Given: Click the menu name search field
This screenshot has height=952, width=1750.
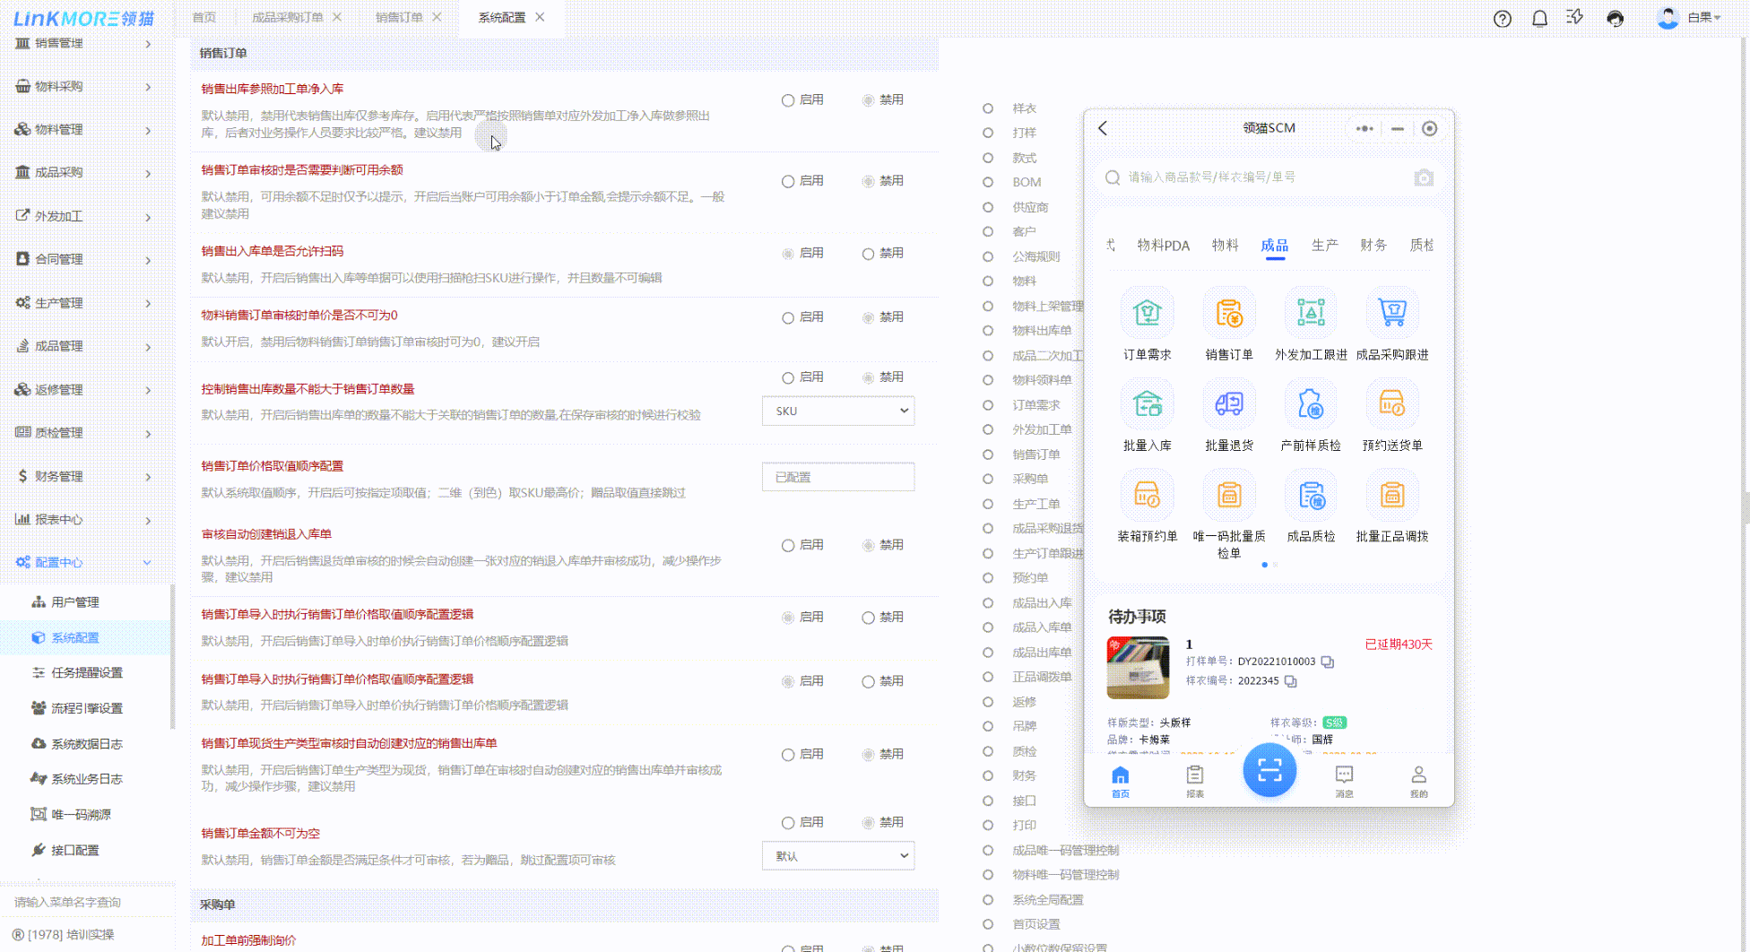Looking at the screenshot, I should pyautogui.click(x=87, y=902).
